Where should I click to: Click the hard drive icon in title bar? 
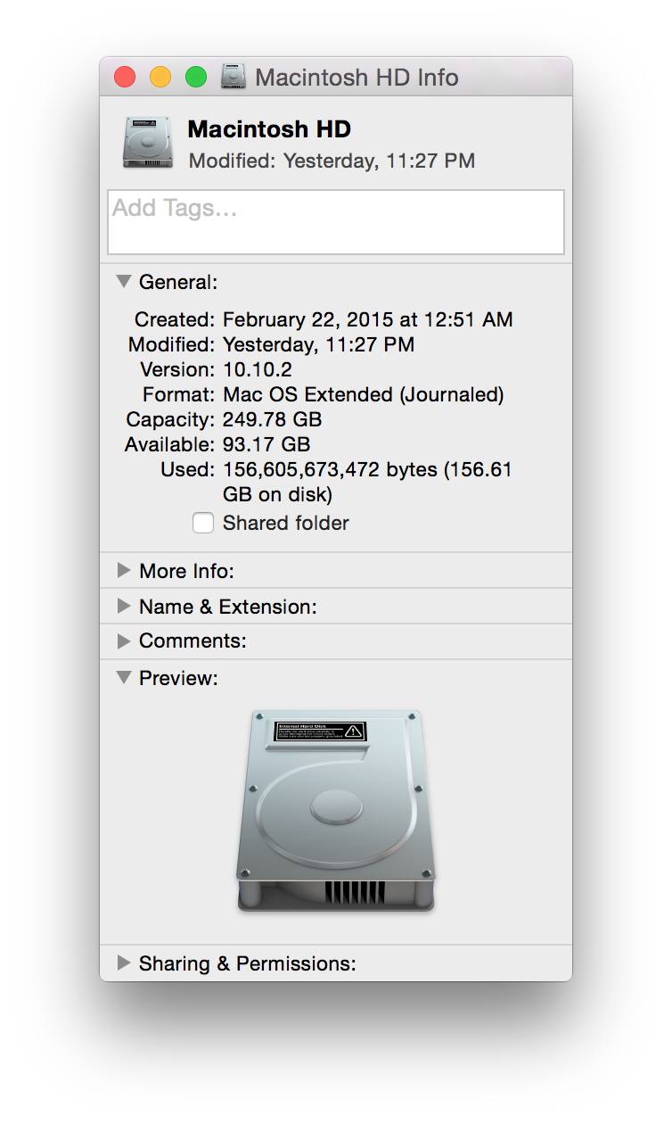[x=234, y=77]
